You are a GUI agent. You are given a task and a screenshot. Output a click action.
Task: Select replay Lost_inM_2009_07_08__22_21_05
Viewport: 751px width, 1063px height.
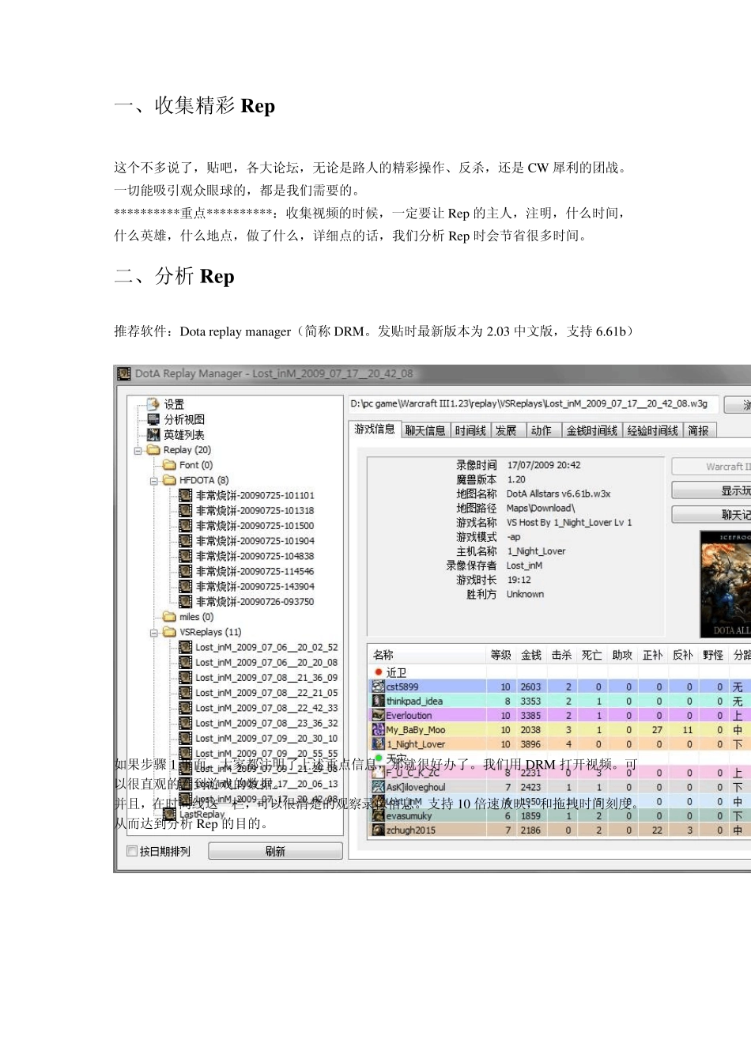coord(266,693)
